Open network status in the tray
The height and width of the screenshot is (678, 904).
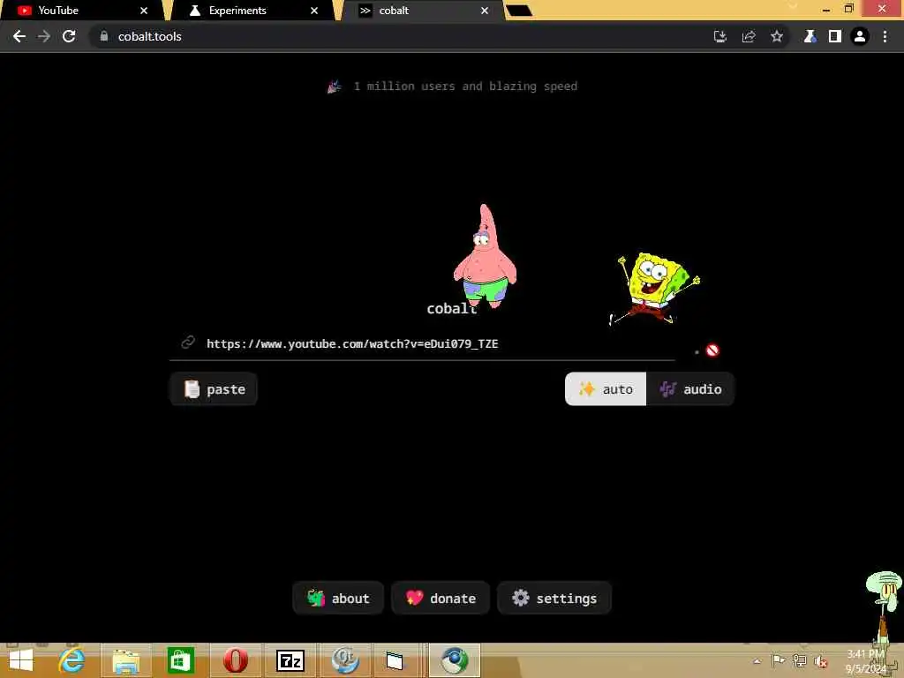pyautogui.click(x=800, y=660)
